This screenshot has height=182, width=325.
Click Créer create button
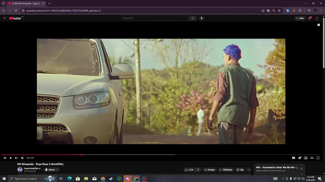[300, 18]
